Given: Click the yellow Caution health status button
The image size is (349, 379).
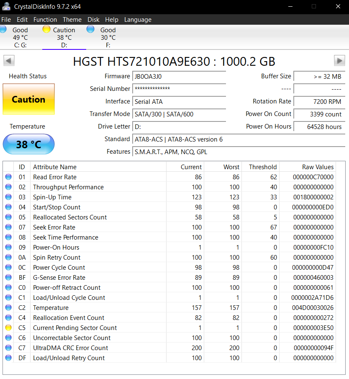Looking at the screenshot, I should (29, 99).
